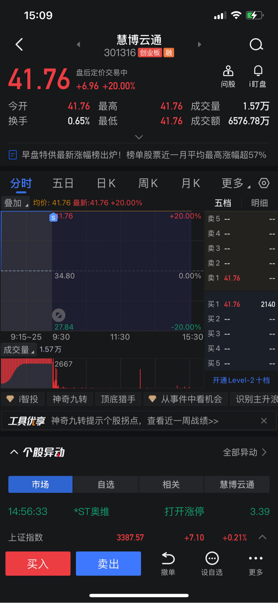
Task: Tap the news document icon
Action: pos(13,155)
